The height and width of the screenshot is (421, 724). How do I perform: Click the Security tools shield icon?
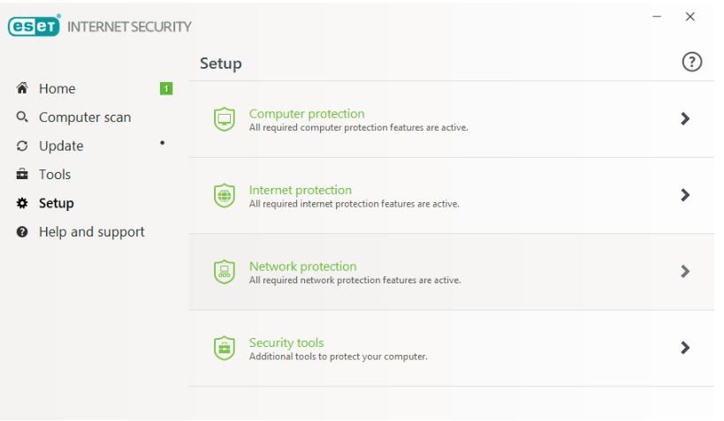pos(225,348)
